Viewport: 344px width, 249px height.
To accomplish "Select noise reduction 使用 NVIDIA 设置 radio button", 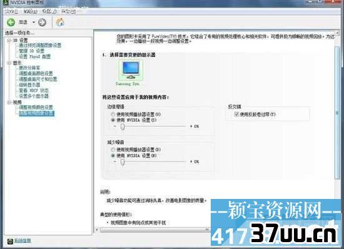I will pos(113,156).
